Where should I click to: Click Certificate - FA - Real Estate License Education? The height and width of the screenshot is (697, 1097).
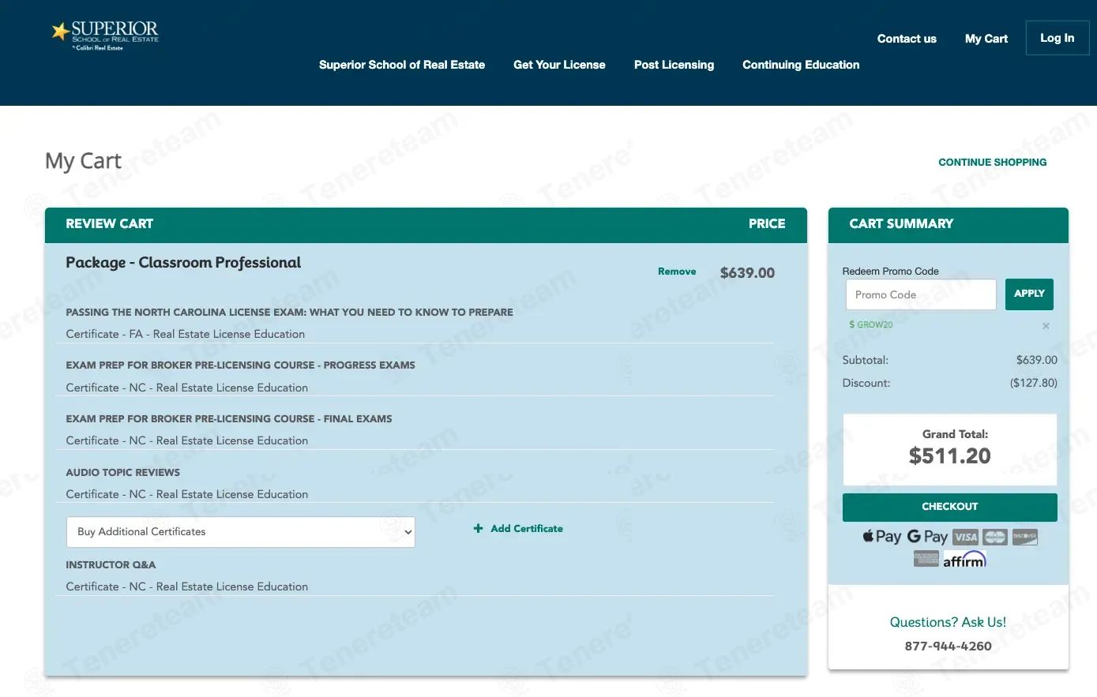186,334
